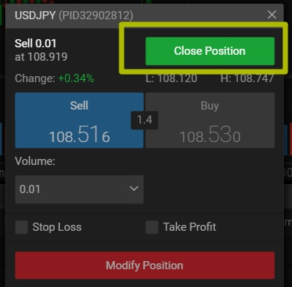Click the 1.4 spread badge
Image resolution: width=292 pixels, height=287 pixels.
click(x=145, y=120)
